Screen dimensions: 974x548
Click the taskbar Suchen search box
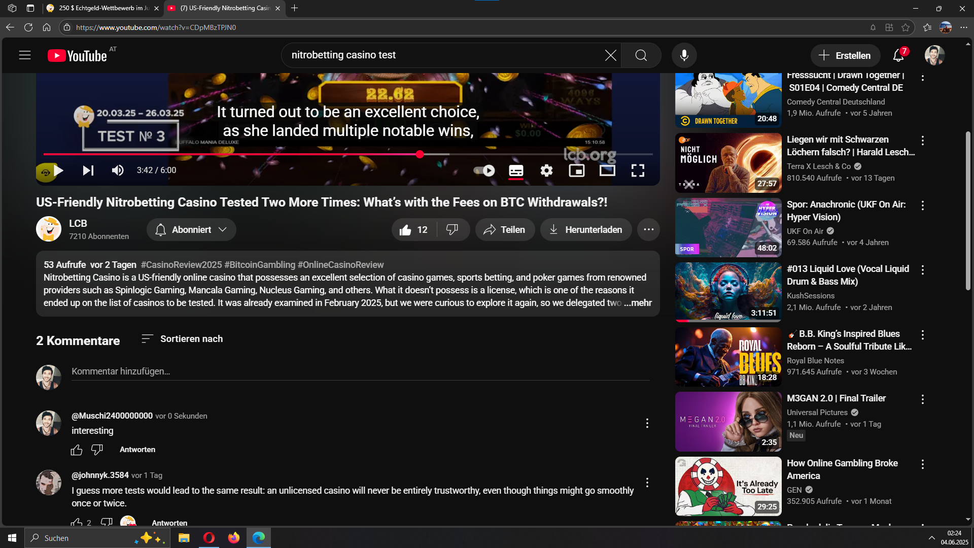tap(96, 538)
